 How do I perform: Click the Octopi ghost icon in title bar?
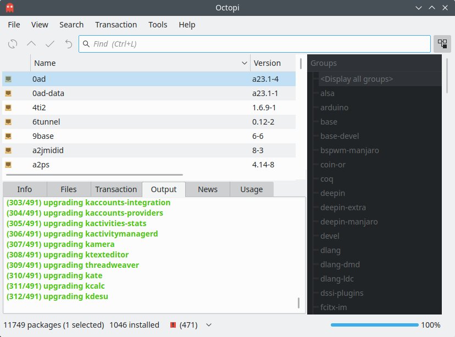pos(10,8)
